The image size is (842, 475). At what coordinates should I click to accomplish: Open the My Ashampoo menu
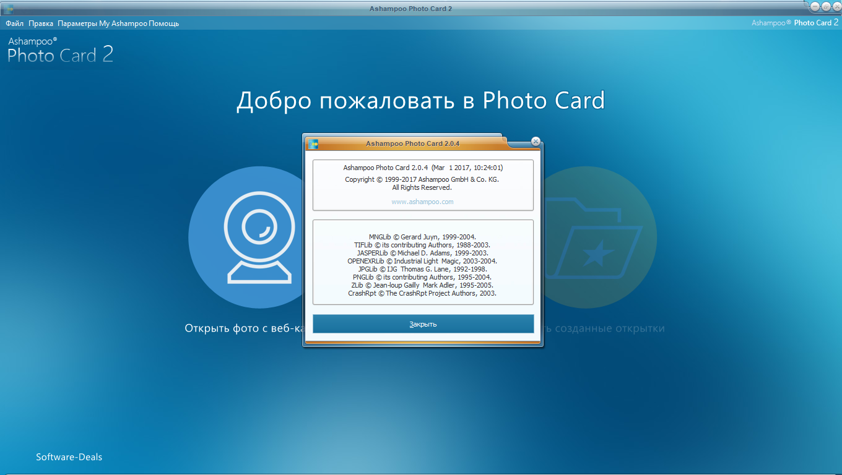pos(123,24)
